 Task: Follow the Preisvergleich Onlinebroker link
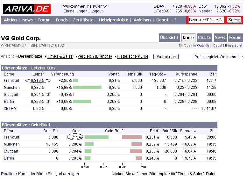click(x=218, y=57)
